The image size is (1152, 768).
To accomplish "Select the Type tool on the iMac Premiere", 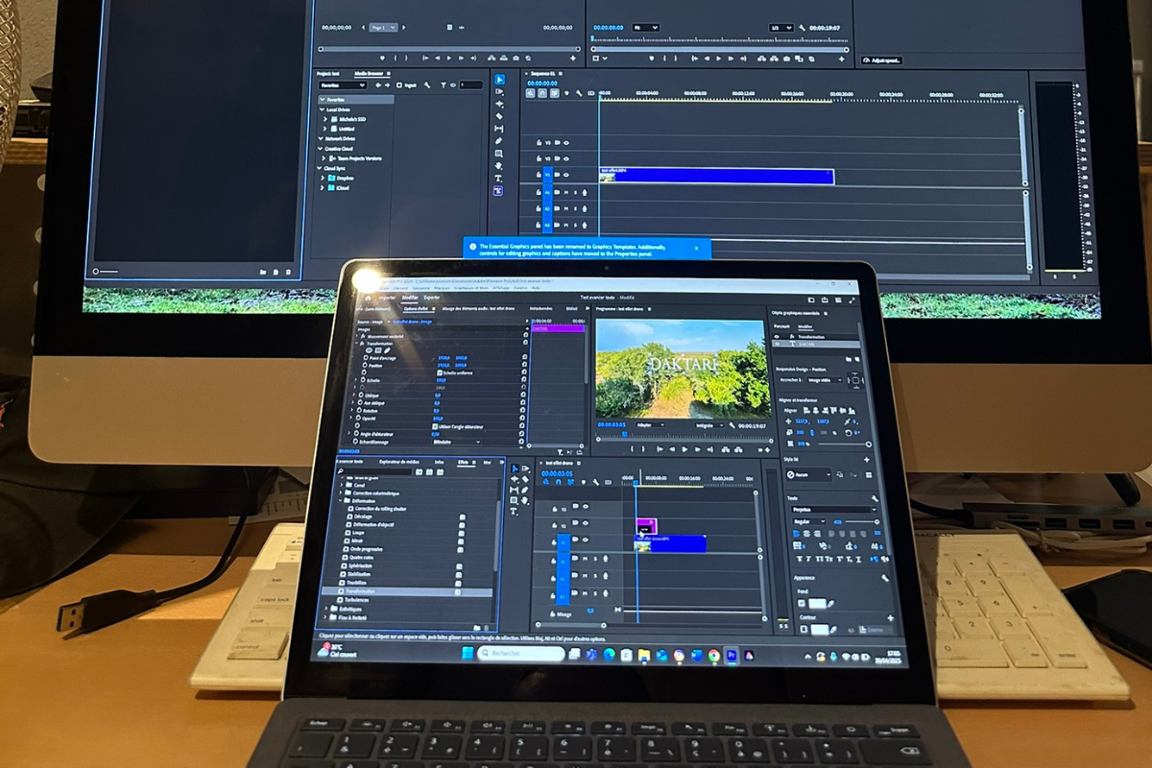I will coord(499,179).
